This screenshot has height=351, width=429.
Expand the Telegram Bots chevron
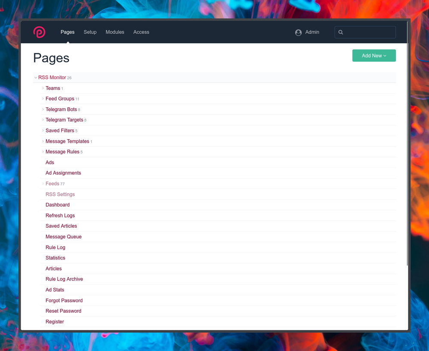[x=43, y=110]
